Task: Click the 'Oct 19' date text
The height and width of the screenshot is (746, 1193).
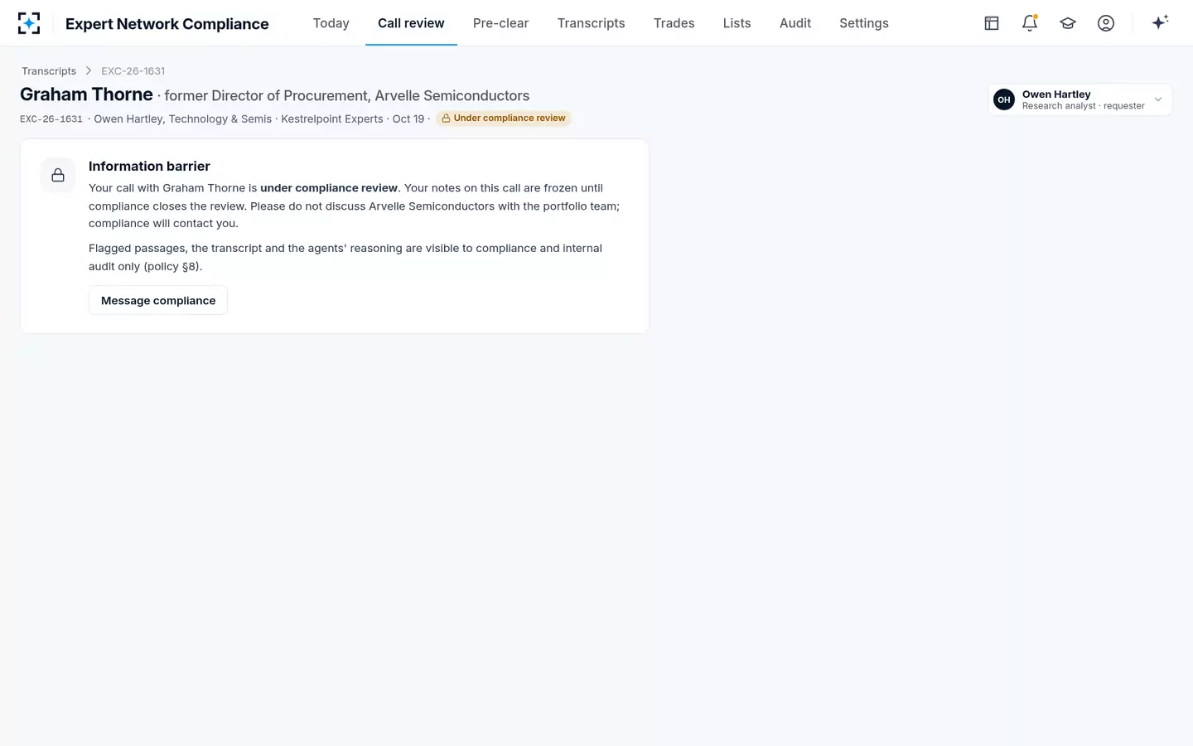Action: coord(408,119)
